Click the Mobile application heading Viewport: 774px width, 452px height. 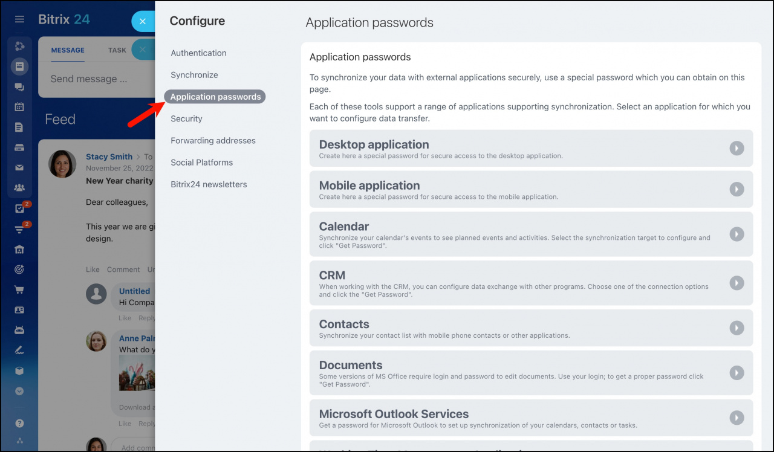pos(369,186)
